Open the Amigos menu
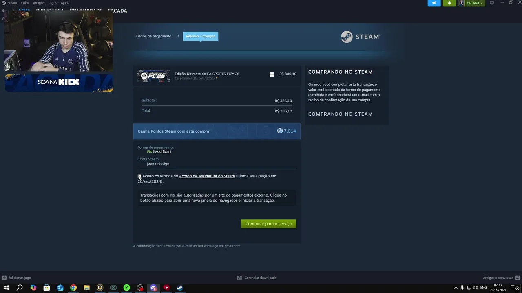Screen dimensions: 522x293 tap(38, 3)
